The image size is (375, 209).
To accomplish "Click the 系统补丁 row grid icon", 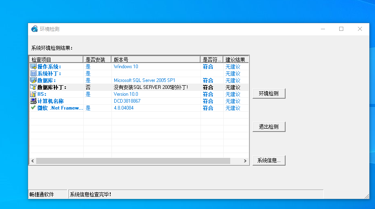I will pos(33,73).
